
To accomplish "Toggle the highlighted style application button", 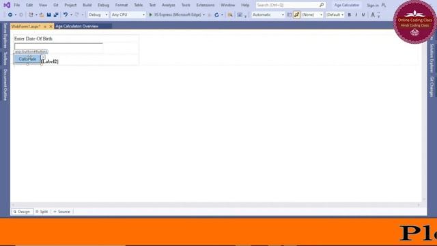I will (x=297, y=15).
